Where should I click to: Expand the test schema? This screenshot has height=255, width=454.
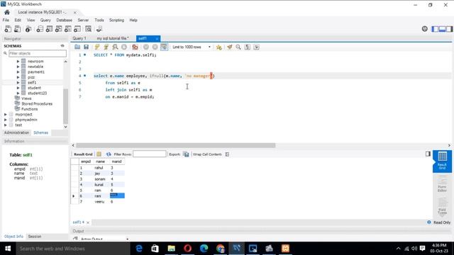(x=6, y=125)
